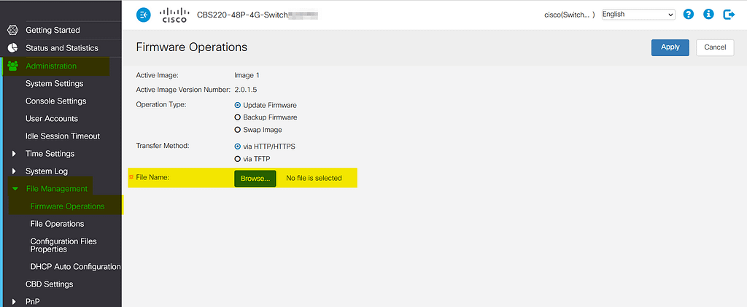Go to User Accounts page
The image size is (747, 307).
coord(51,119)
